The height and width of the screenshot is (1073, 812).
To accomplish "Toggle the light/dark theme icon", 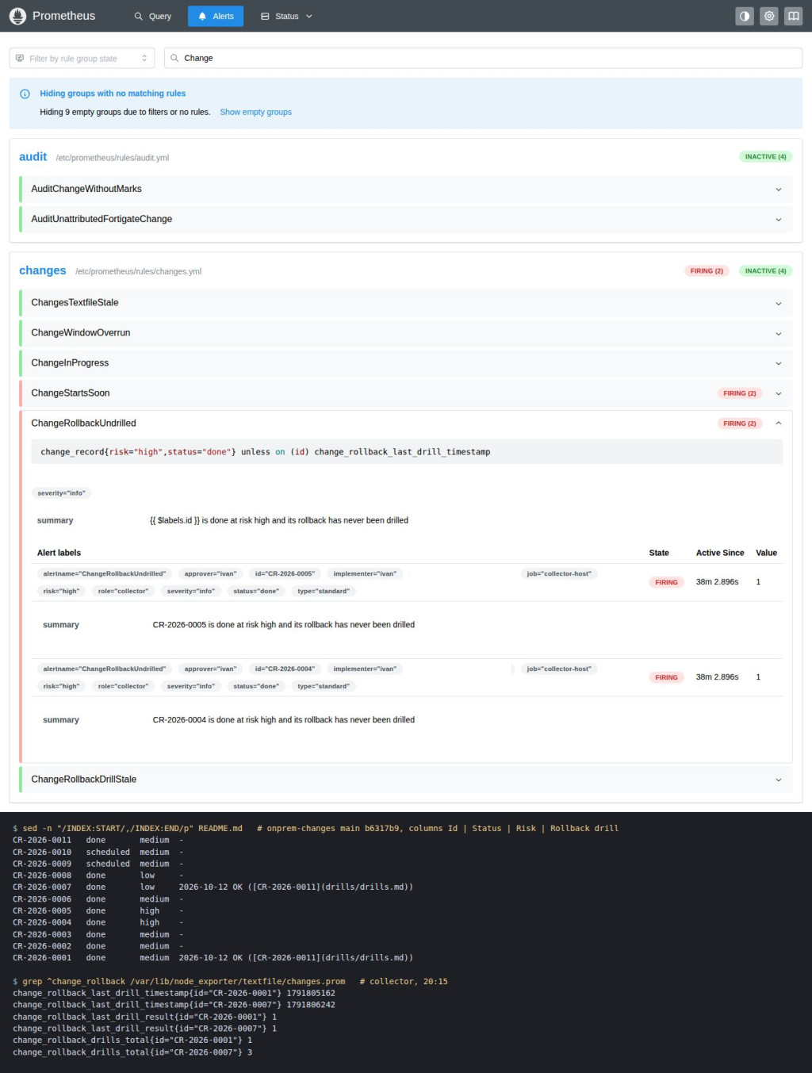I will 745,16.
